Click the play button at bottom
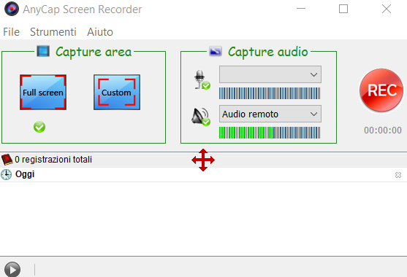 point(12,270)
